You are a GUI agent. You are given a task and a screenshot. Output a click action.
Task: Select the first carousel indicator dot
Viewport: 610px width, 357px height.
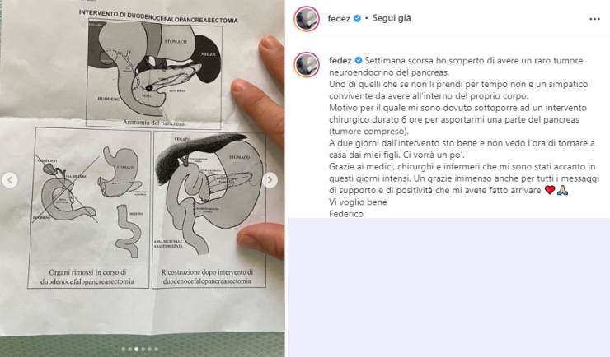click(124, 350)
